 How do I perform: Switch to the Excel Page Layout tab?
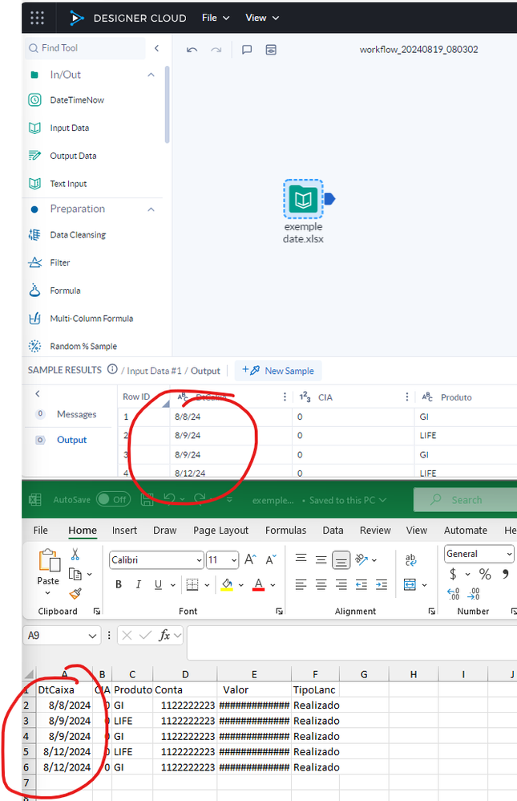pyautogui.click(x=220, y=531)
